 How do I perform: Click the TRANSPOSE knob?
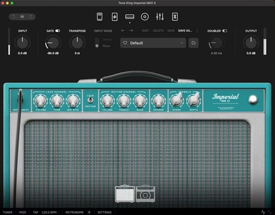77,42
